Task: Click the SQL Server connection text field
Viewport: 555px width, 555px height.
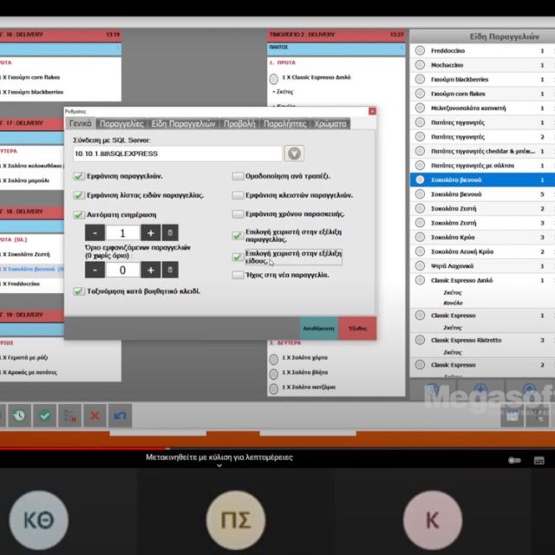Action: point(176,153)
